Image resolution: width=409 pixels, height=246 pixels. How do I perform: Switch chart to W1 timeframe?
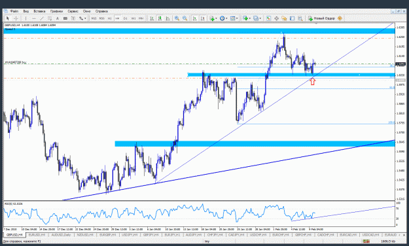pyautogui.click(x=133, y=18)
